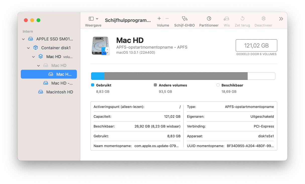Click Capaciteit 121,02 GB table value

tap(172, 117)
